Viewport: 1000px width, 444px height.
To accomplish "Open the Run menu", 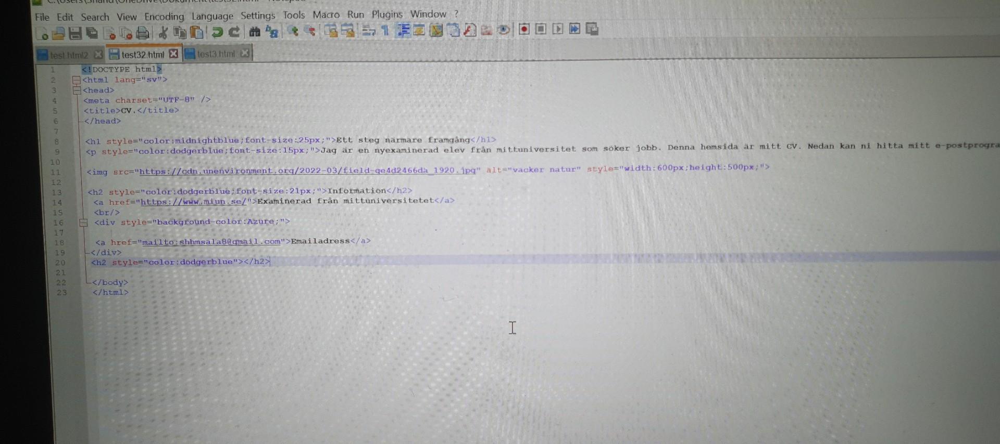I will (x=356, y=15).
